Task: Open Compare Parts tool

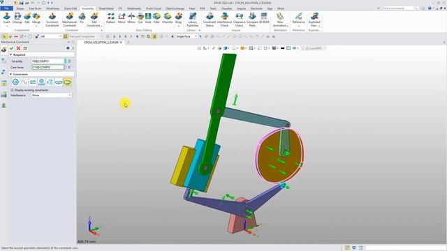Action: point(252,20)
